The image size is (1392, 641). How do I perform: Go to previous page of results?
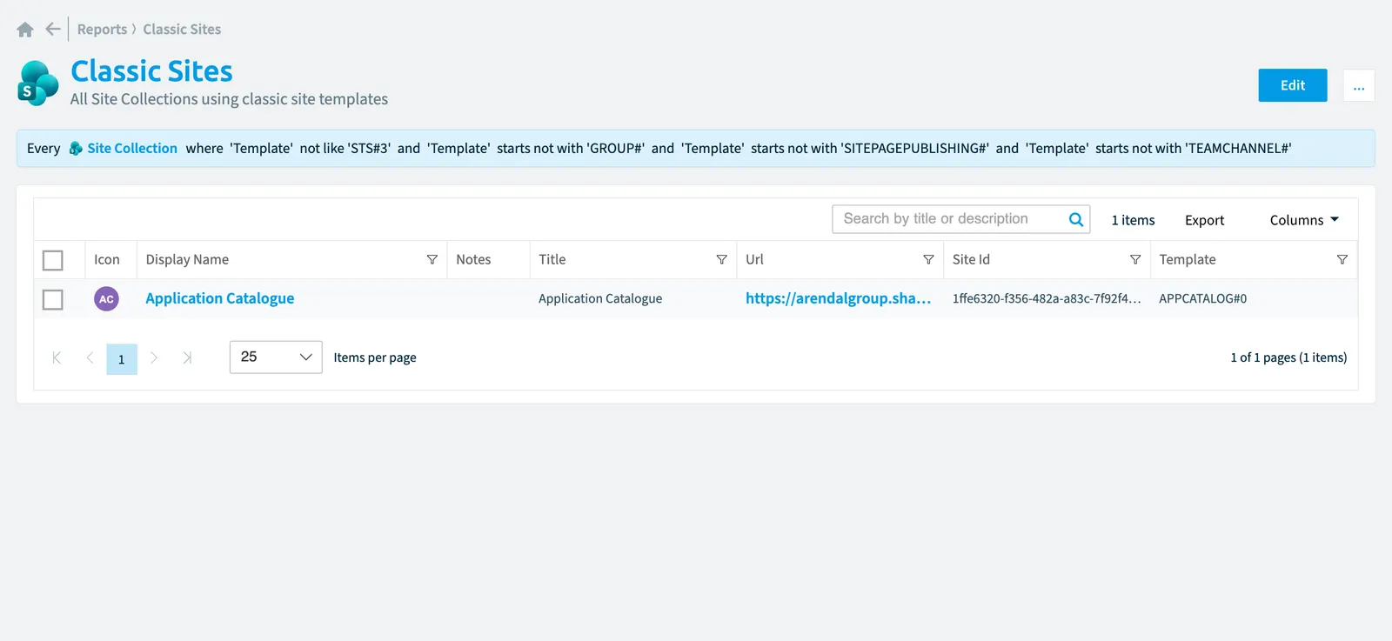pos(90,357)
